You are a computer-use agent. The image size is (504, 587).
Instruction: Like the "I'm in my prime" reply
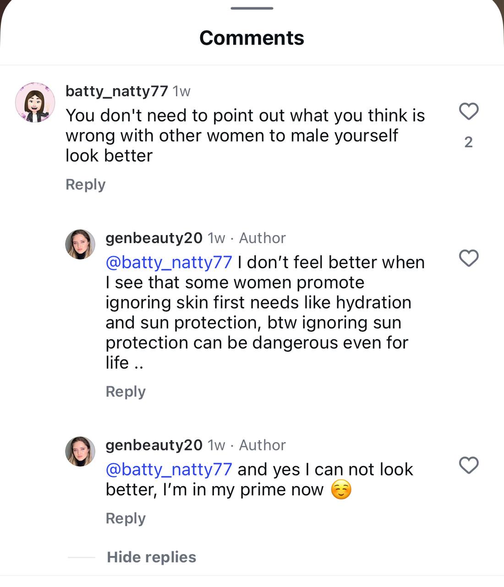click(x=468, y=465)
